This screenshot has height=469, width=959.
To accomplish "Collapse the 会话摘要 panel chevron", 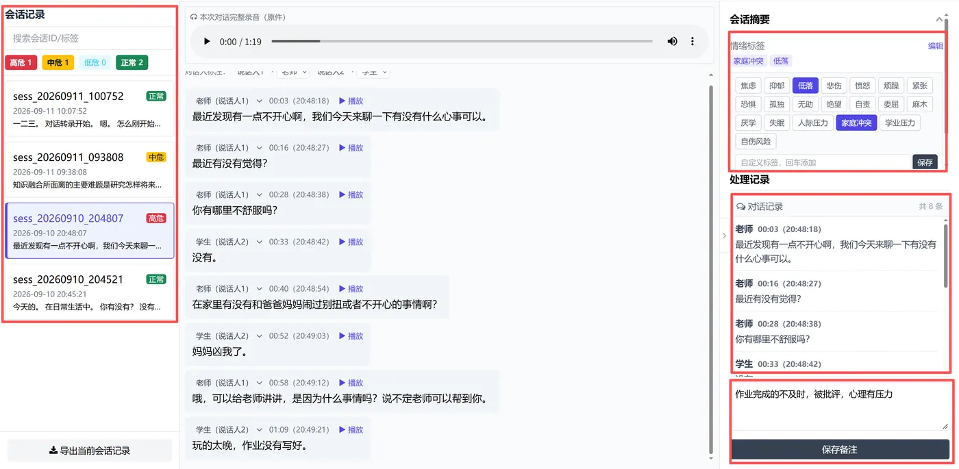I will tap(940, 20).
